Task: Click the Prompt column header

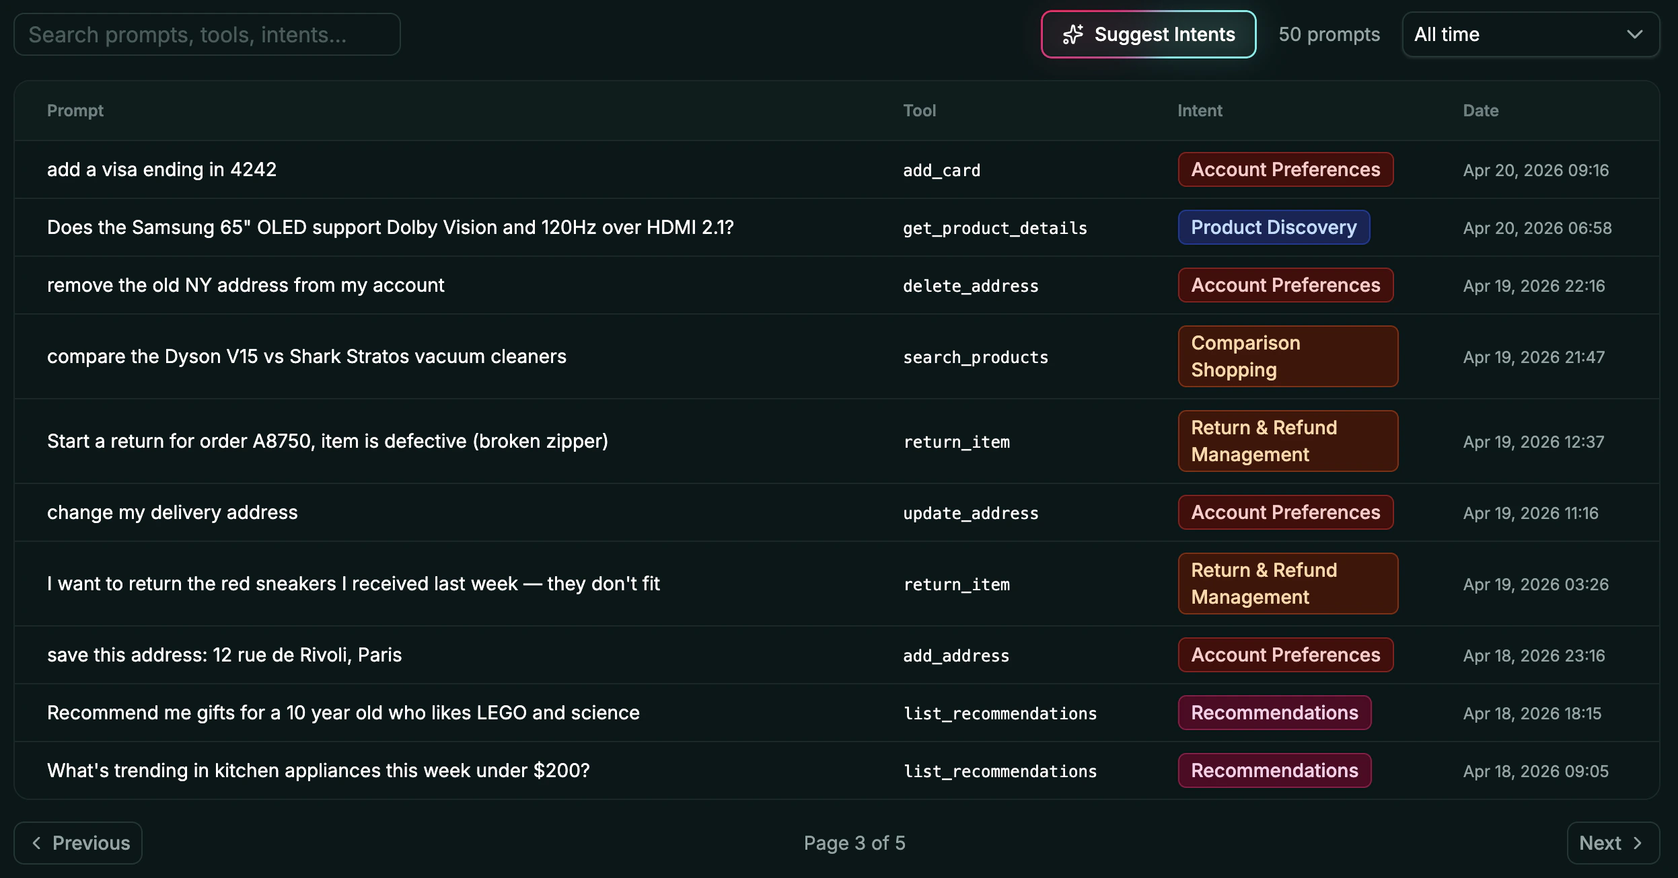Action: tap(75, 110)
